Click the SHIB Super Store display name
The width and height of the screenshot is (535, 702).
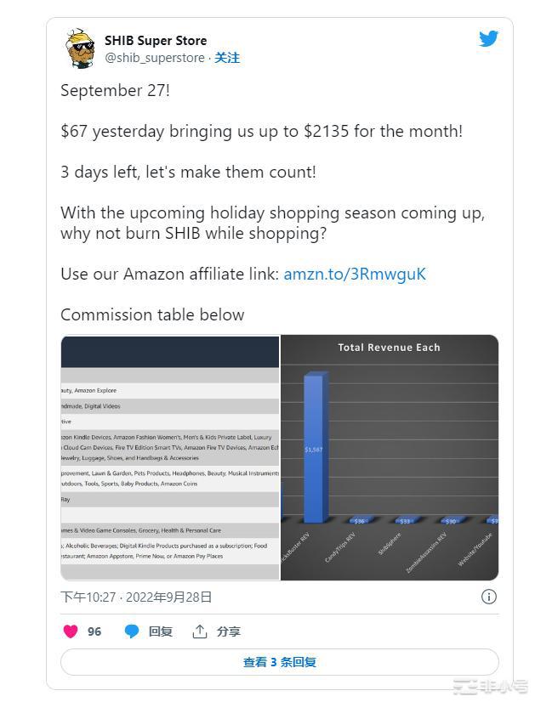click(x=156, y=40)
